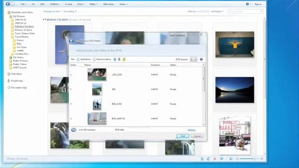Rotate photo counterclockwise in Photo Gallery
The width and height of the screenshot is (299, 168).
(x=202, y=159)
